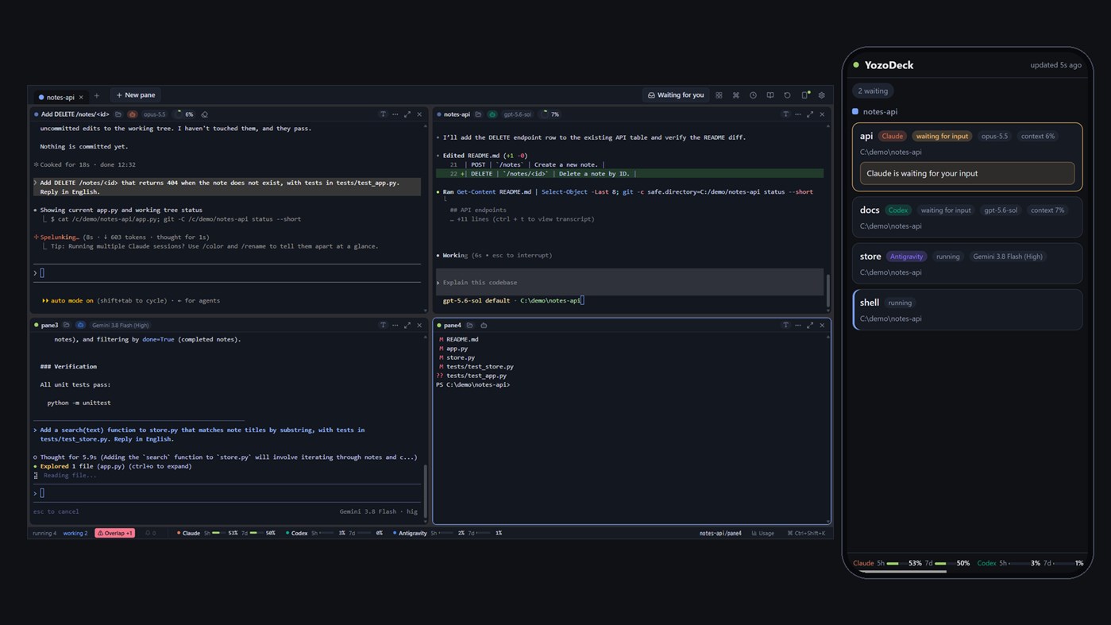Open folder icon in pane4 header
Image resolution: width=1111 pixels, height=625 pixels.
click(x=470, y=326)
